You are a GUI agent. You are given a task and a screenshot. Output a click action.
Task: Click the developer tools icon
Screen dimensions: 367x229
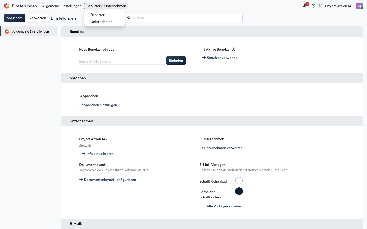320,6
